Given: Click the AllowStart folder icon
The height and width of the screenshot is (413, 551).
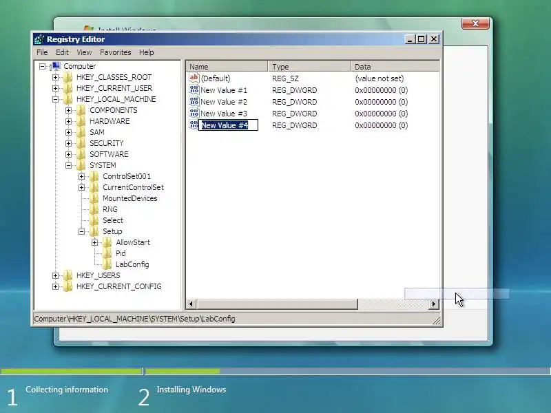Looking at the screenshot, I should [107, 242].
